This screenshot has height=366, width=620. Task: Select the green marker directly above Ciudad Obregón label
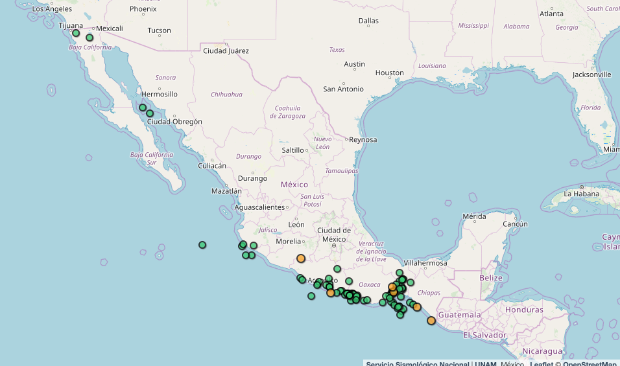click(x=150, y=113)
